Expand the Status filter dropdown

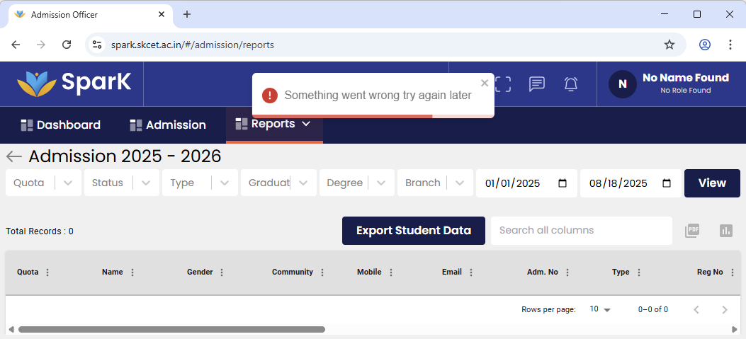pyautogui.click(x=145, y=183)
